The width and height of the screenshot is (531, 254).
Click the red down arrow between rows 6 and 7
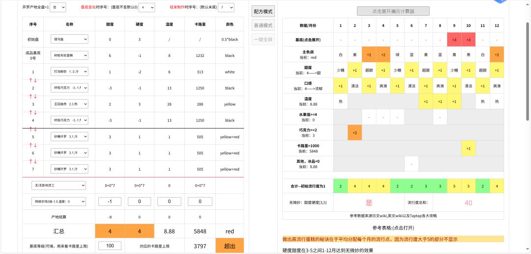point(35,161)
